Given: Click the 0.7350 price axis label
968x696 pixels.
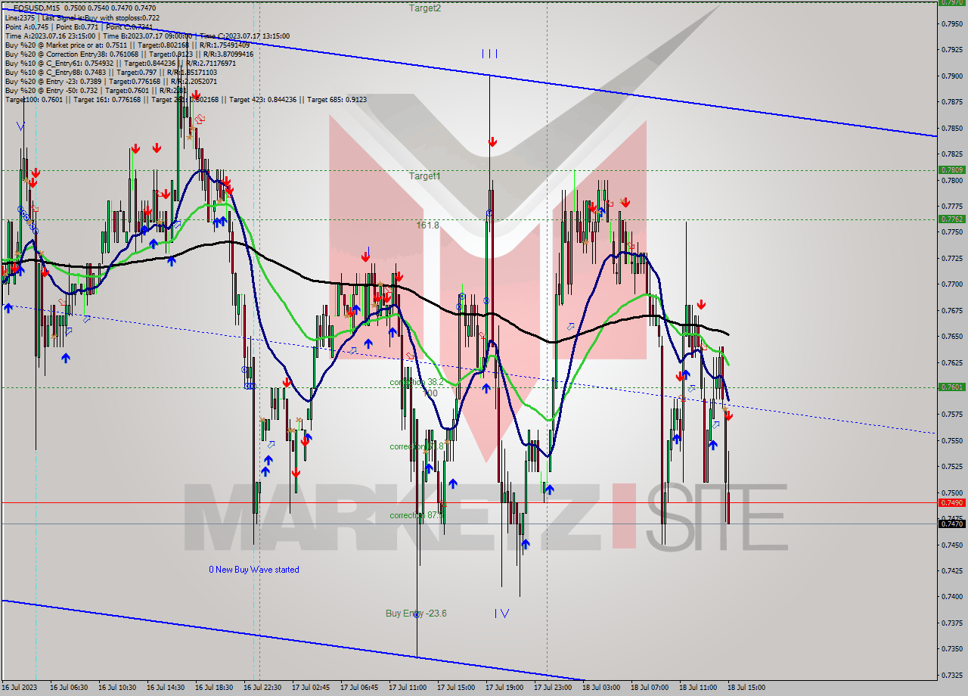Looking at the screenshot, I should [x=951, y=648].
